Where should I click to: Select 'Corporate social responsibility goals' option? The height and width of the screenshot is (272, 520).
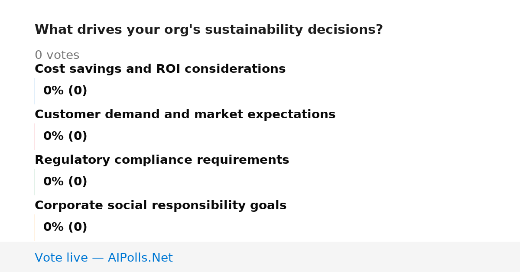[x=160, y=205]
